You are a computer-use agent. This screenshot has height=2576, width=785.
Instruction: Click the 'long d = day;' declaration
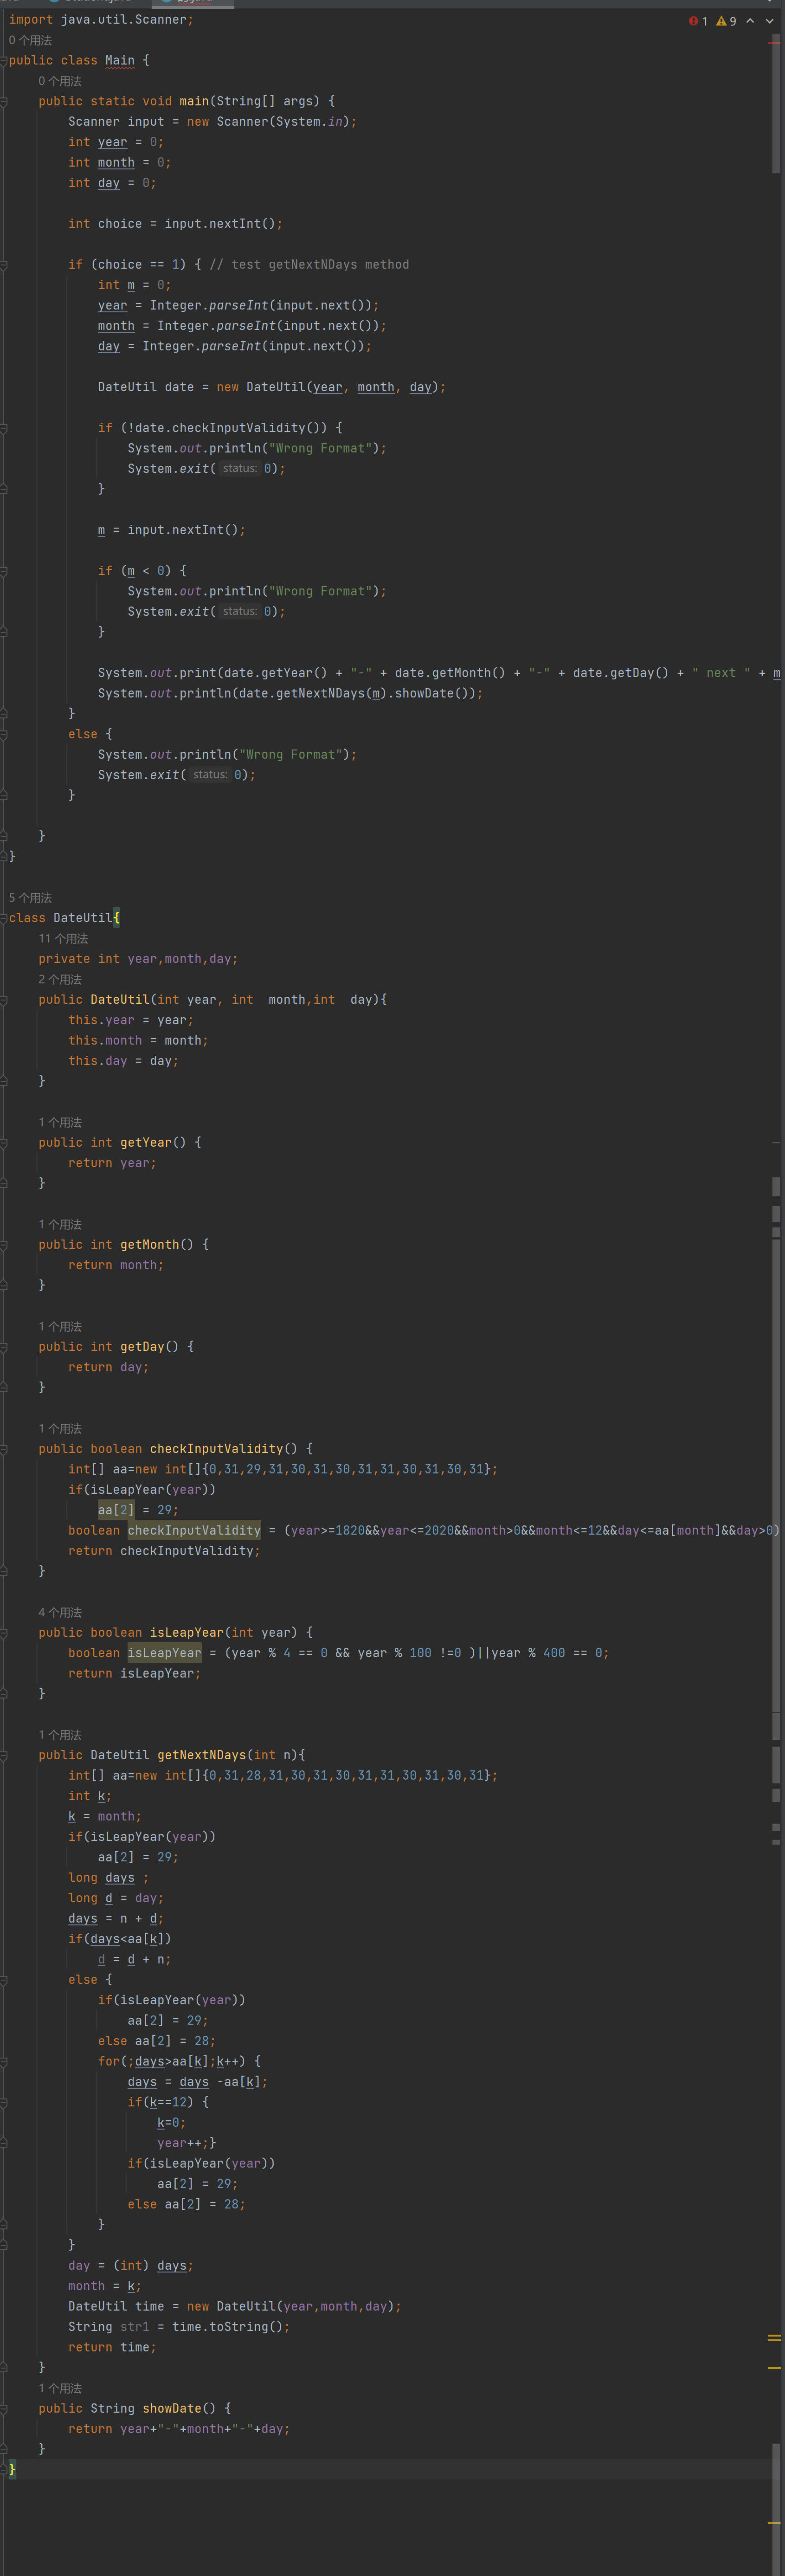(116, 1898)
